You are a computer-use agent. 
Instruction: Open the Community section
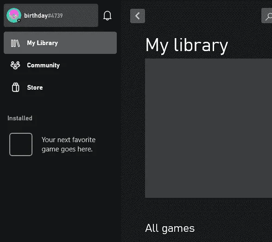[60, 65]
